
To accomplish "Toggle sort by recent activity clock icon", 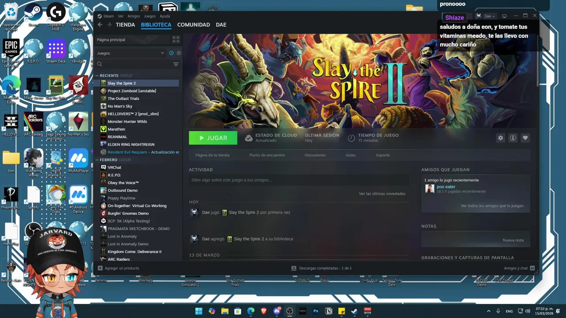I will point(171,53).
